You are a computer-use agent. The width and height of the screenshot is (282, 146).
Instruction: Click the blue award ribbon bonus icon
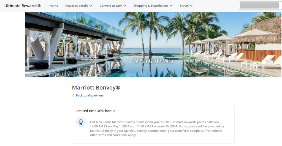point(81,122)
